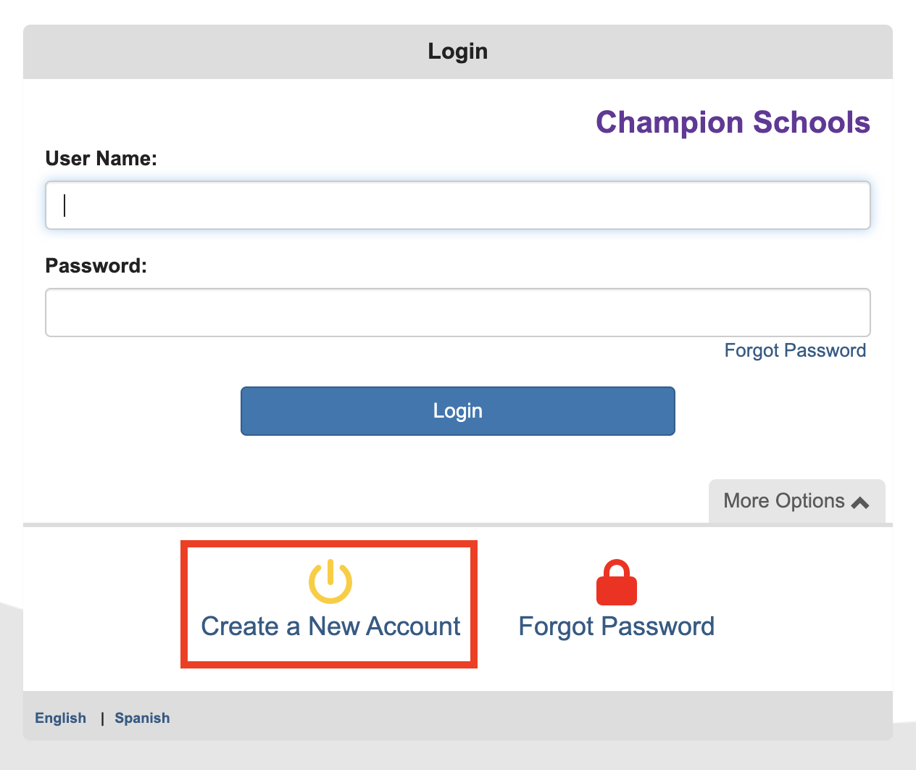Click the large Forgot Password text beside the padlock
The width and height of the screenshot is (916, 770).
617,626
